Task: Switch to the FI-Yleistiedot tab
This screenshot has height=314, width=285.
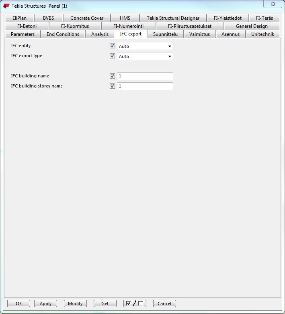Action: tap(228, 18)
